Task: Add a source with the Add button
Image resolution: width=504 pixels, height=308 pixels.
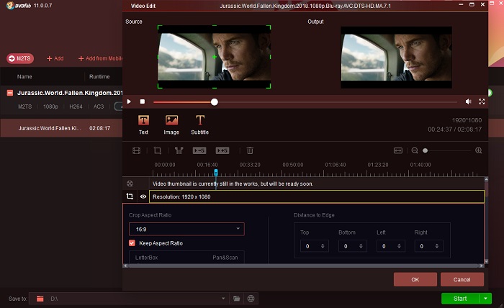Action: 55,58
